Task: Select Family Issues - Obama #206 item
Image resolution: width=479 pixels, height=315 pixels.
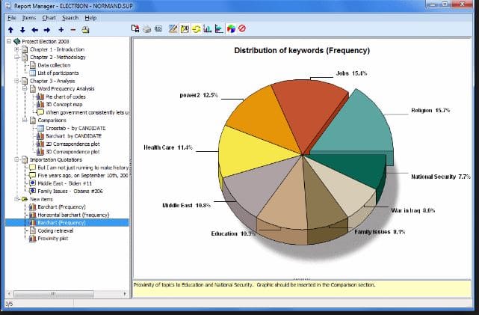Action: click(x=70, y=191)
